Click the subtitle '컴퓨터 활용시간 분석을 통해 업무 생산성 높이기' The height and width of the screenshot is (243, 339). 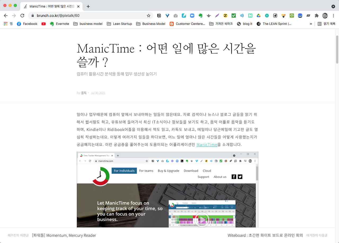click(x=117, y=74)
